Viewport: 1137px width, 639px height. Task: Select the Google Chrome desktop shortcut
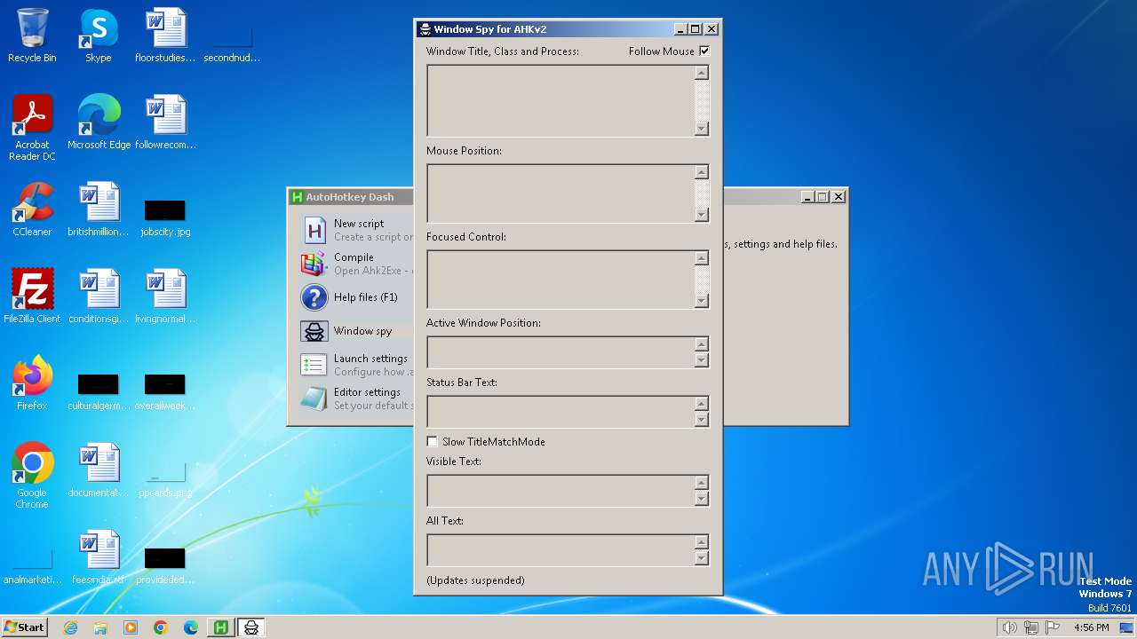tap(32, 476)
